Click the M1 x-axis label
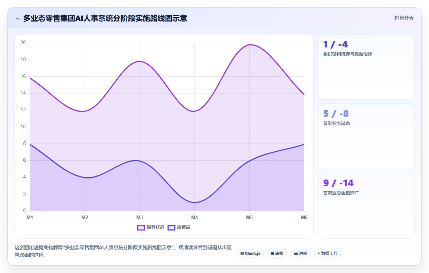429x273 pixels. [x=30, y=217]
